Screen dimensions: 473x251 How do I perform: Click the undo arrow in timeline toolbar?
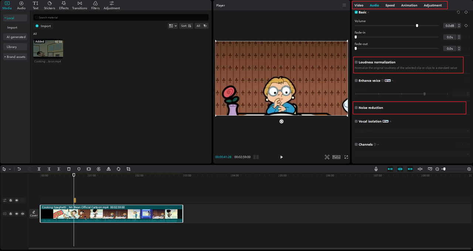(19, 169)
